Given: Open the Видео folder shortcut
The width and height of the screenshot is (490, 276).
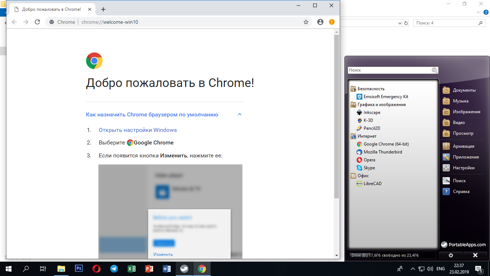Looking at the screenshot, I should pyautogui.click(x=454, y=123).
